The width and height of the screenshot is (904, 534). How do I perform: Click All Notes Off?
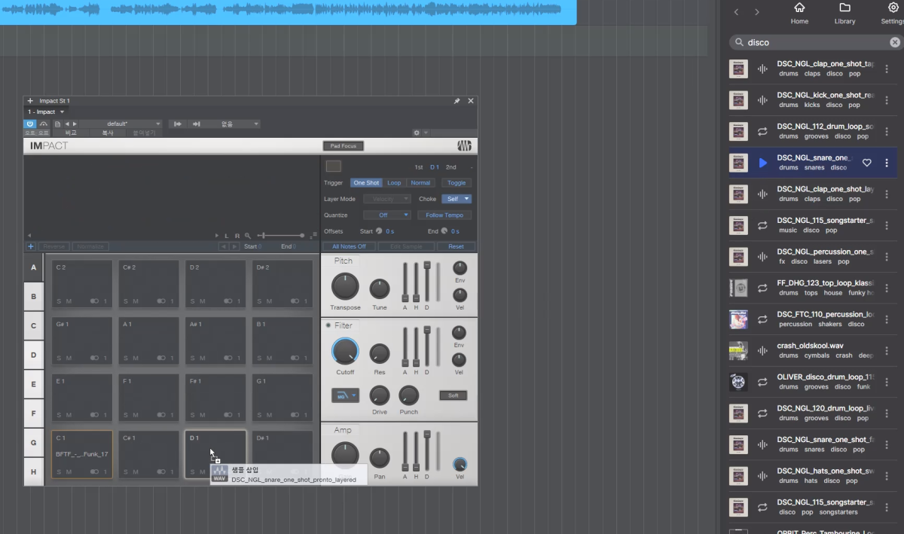pos(349,246)
